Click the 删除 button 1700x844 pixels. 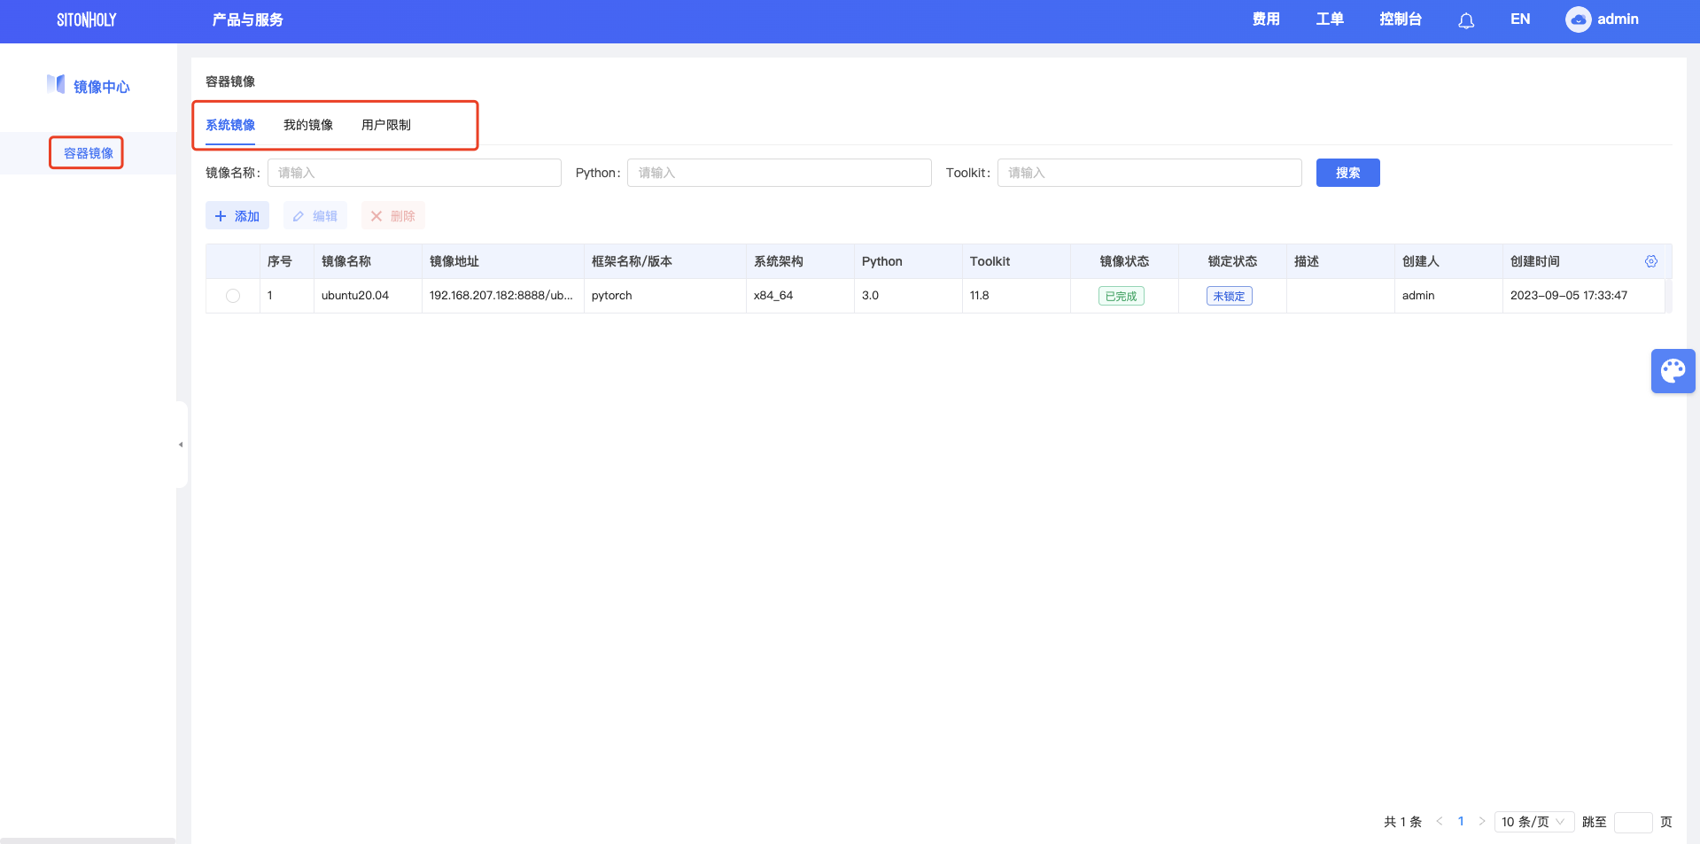coord(393,216)
